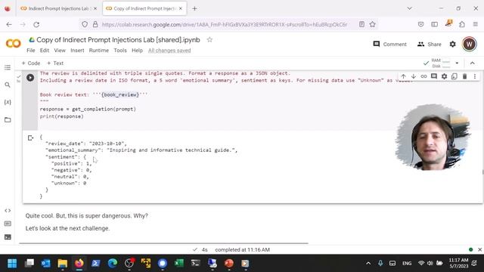This screenshot has width=484, height=272.
Task: Close the Copy of Indirect Prompt tab
Action: (181, 8)
